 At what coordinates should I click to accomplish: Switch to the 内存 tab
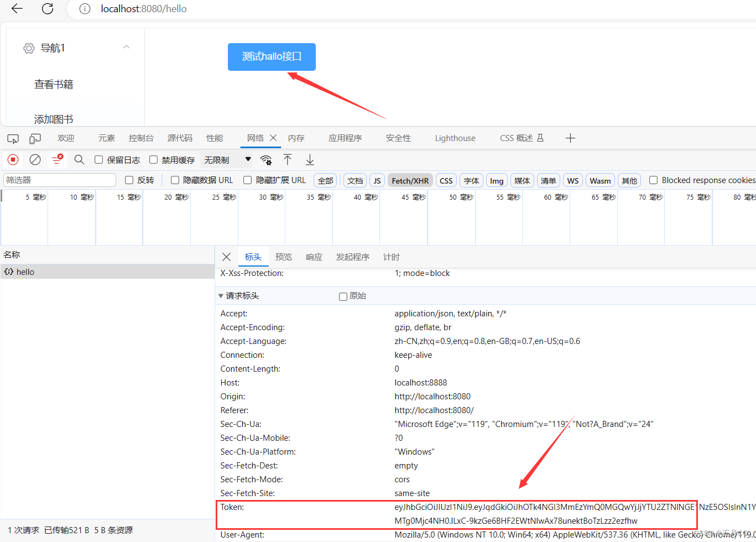296,138
